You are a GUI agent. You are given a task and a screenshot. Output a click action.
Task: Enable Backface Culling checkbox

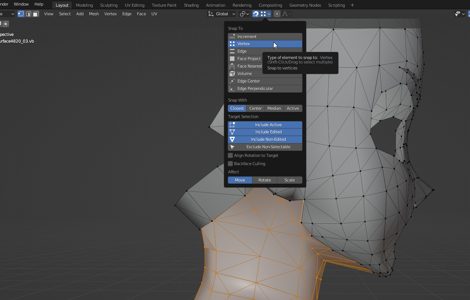pos(231,164)
